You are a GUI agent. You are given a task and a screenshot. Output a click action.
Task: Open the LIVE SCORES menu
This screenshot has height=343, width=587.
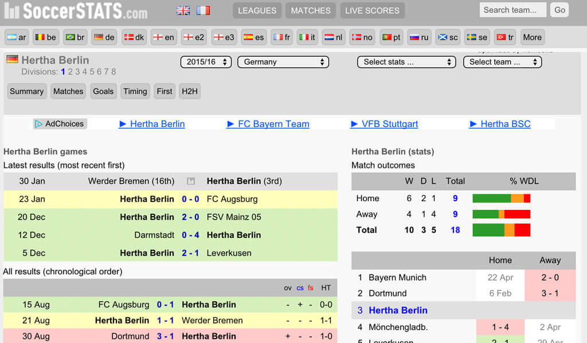click(x=372, y=10)
